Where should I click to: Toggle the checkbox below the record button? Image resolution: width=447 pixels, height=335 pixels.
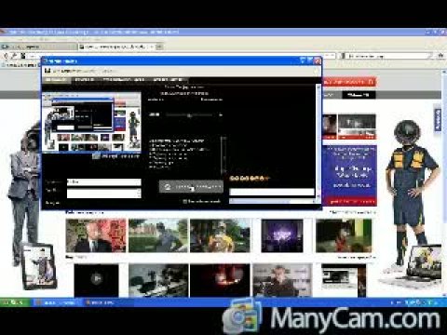tap(185, 201)
